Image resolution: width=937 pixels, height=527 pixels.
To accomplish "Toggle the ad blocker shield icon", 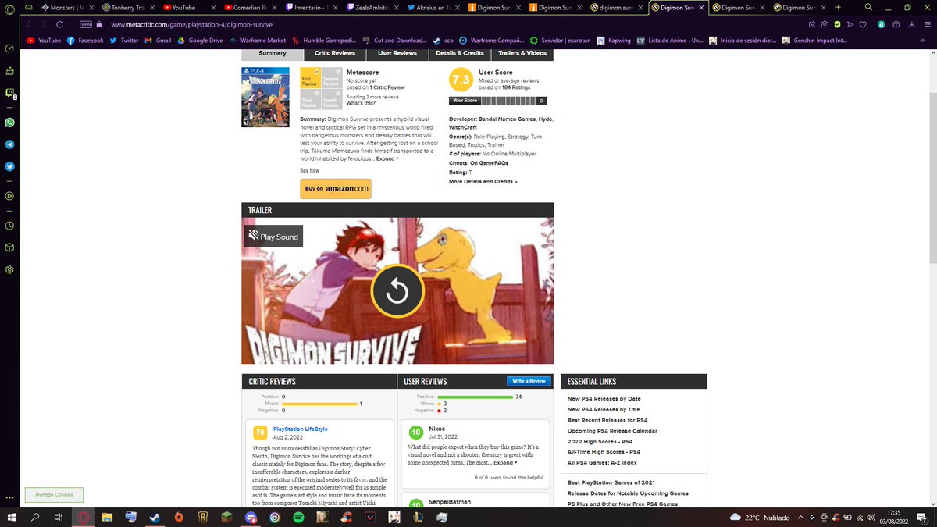I will (837, 24).
